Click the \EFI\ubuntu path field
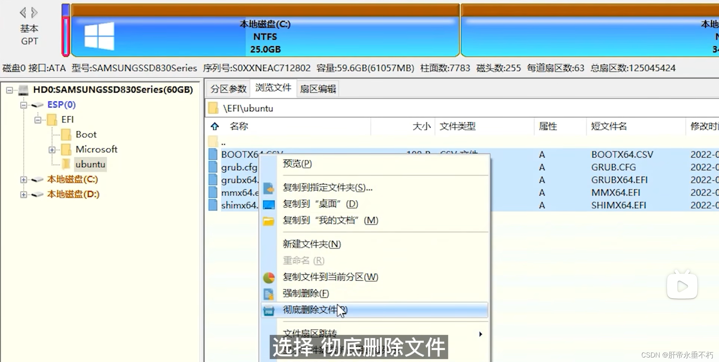 tap(462, 108)
